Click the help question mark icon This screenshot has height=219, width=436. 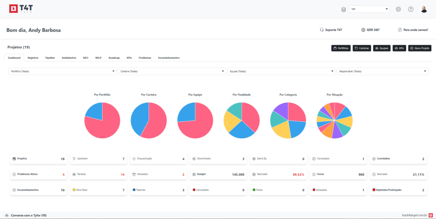[x=410, y=9]
